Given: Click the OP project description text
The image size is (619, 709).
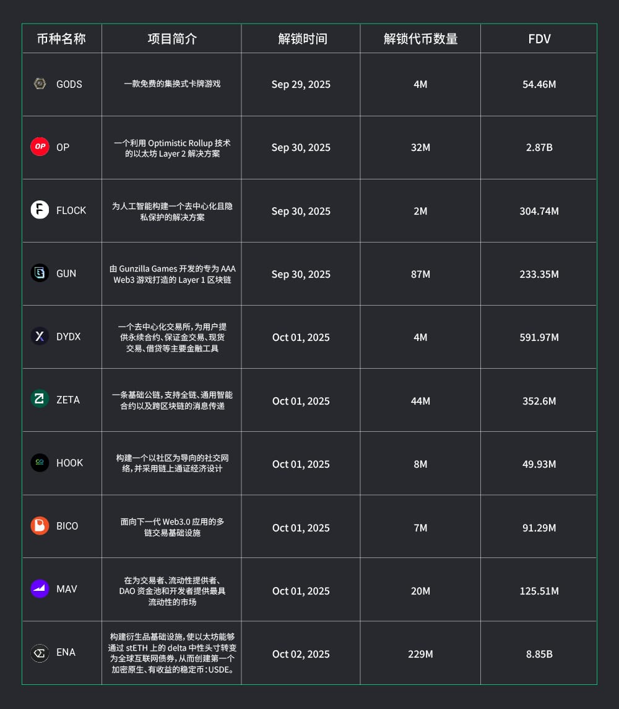Looking at the screenshot, I should coord(172,148).
